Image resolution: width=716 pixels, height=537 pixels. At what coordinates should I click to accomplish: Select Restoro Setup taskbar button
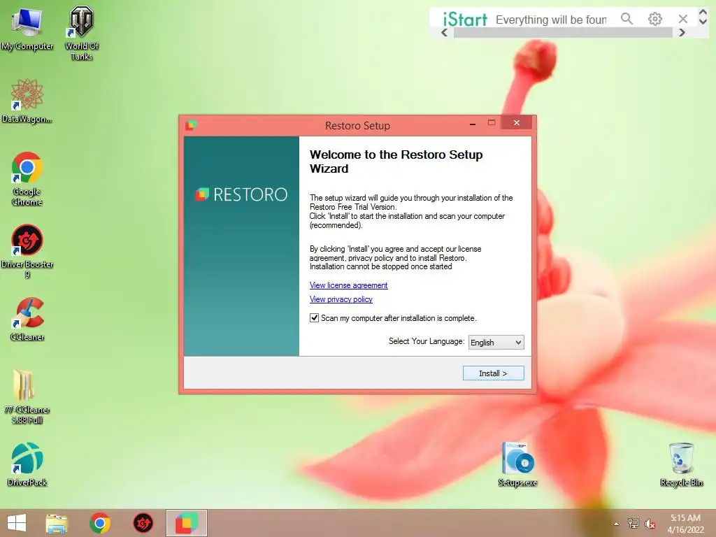[x=186, y=523]
